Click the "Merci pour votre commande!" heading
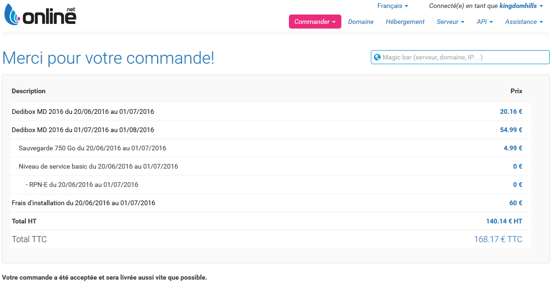553x289 pixels. (108, 58)
